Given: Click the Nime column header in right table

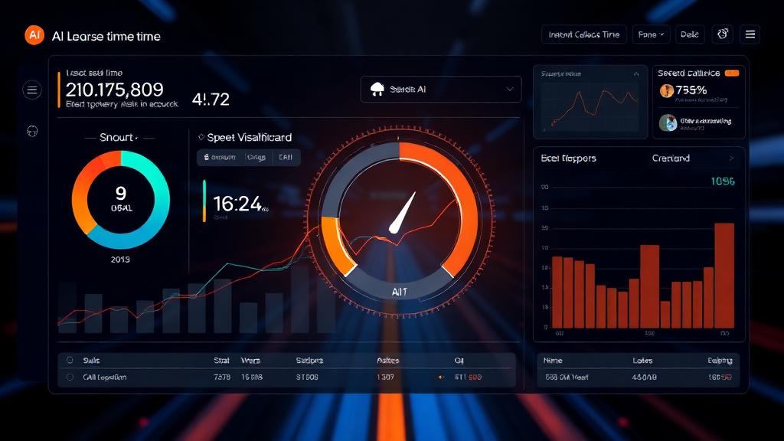Looking at the screenshot, I should 553,360.
